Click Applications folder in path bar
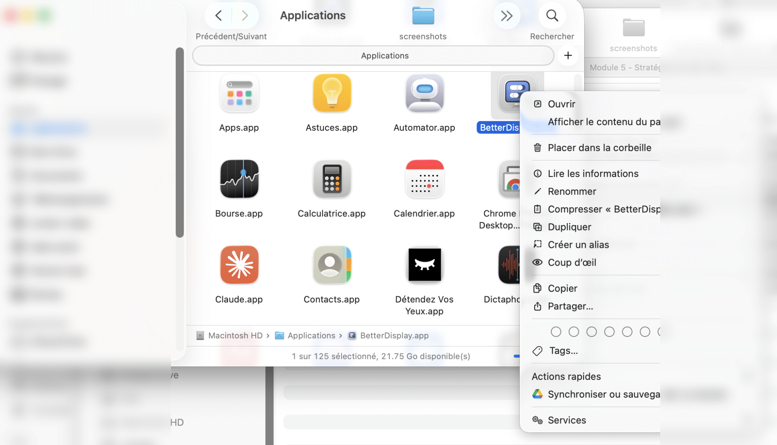The width and height of the screenshot is (777, 445). tap(311, 335)
